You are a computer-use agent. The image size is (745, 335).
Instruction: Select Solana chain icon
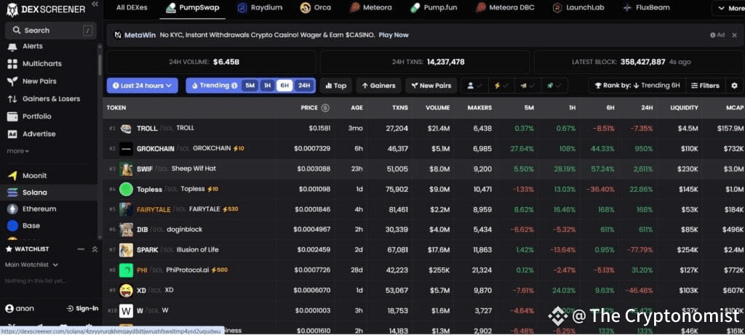point(12,192)
